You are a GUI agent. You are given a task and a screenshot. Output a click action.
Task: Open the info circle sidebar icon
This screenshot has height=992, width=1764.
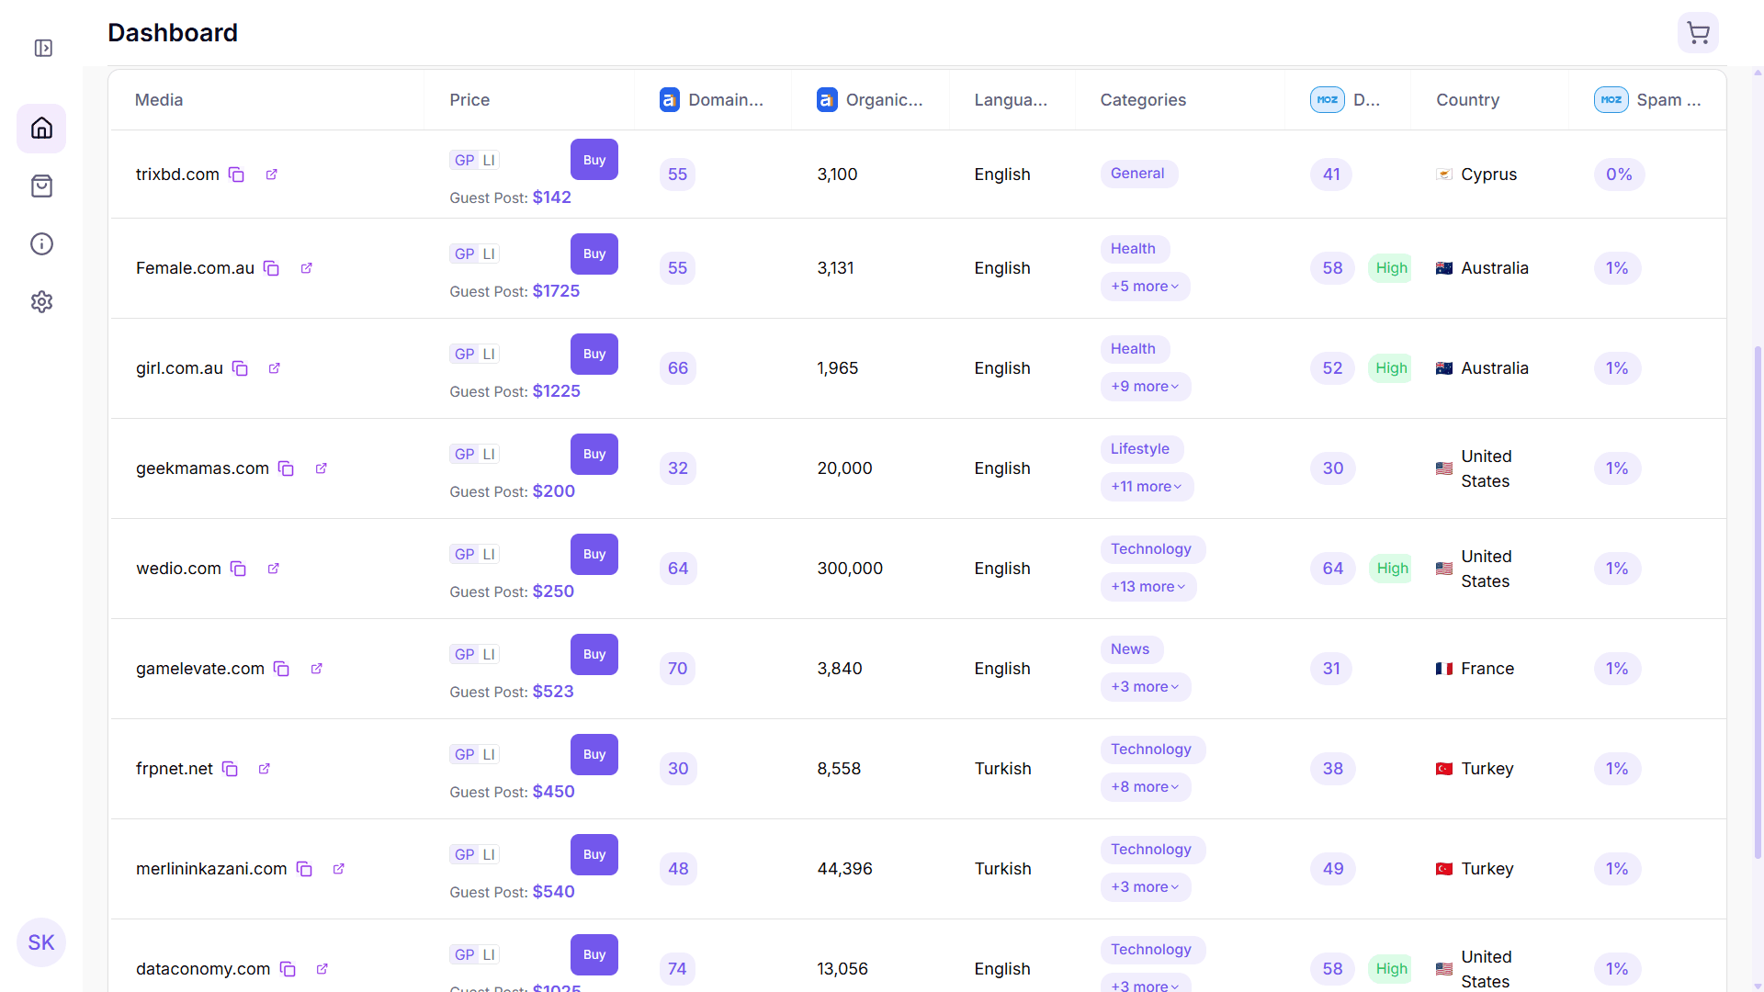[41, 243]
